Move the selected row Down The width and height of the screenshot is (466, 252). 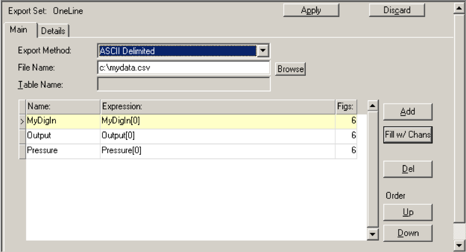point(407,233)
